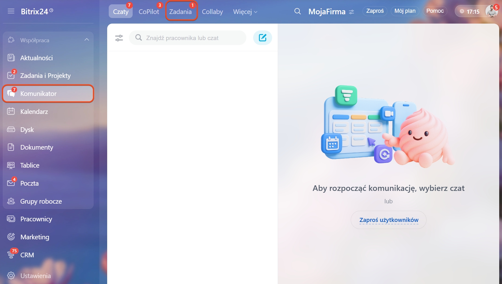Click the Pomoc button

pos(435,11)
